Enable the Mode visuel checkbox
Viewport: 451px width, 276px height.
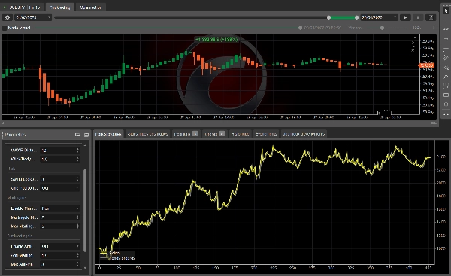5,28
